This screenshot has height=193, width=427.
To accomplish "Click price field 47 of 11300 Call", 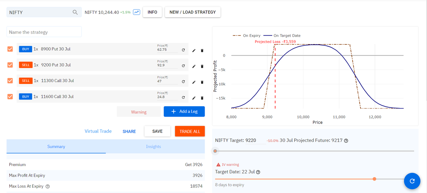I will 167,81.
